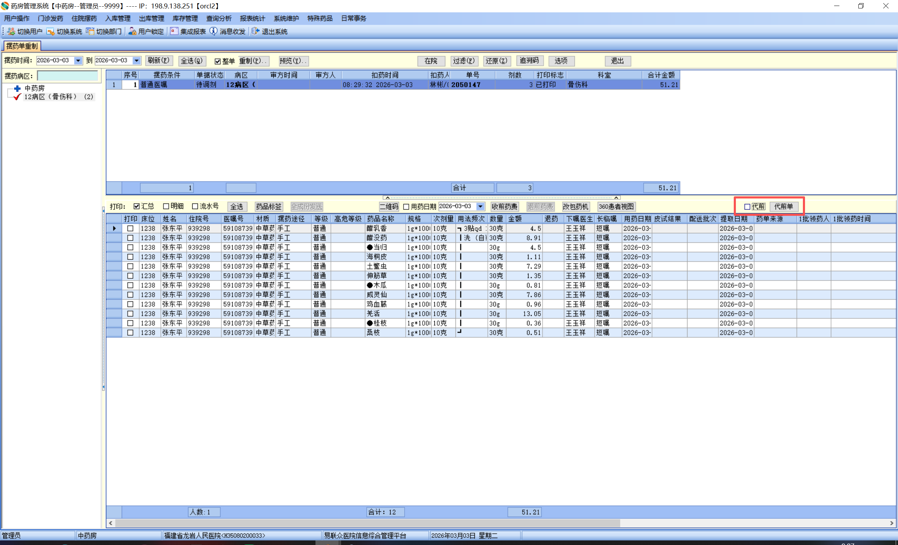Open 集成报表 integrated report icon
Viewport: 898px width, 545px height.
point(174,32)
